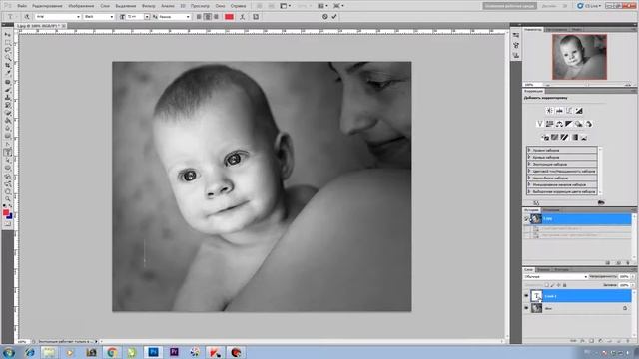This screenshot has height=359, width=639.
Task: Toggle lock transparent pixels in Layers panel
Action: click(546, 285)
